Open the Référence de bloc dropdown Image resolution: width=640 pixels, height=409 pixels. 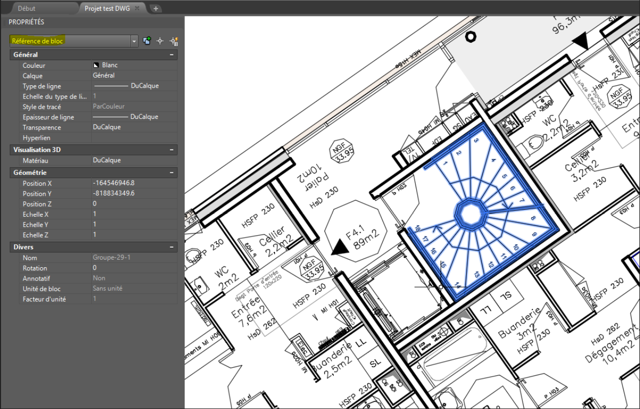click(134, 41)
